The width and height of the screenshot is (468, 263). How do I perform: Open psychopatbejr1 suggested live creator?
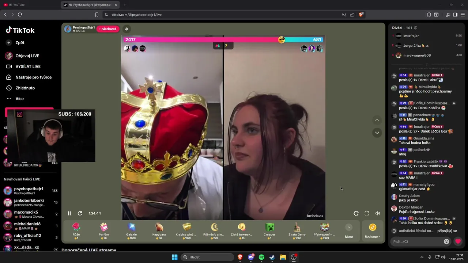[x=31, y=191]
